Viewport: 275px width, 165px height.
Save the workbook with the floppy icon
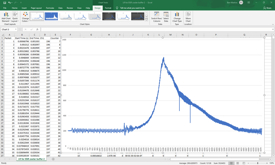(x=5, y=3)
